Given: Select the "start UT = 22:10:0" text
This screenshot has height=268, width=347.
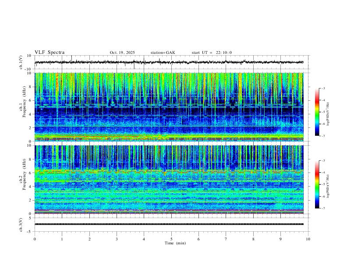Looking at the screenshot, I should click(x=212, y=53).
